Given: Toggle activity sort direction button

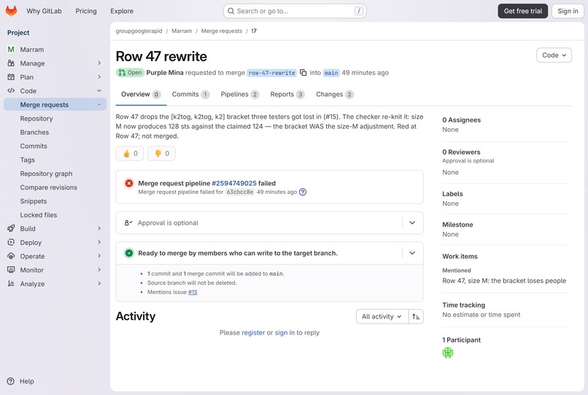Looking at the screenshot, I should [x=416, y=317].
